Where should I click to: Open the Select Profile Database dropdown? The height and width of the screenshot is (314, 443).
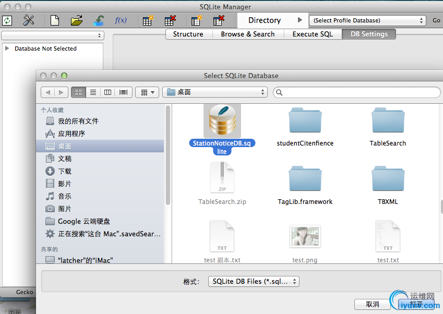(367, 20)
